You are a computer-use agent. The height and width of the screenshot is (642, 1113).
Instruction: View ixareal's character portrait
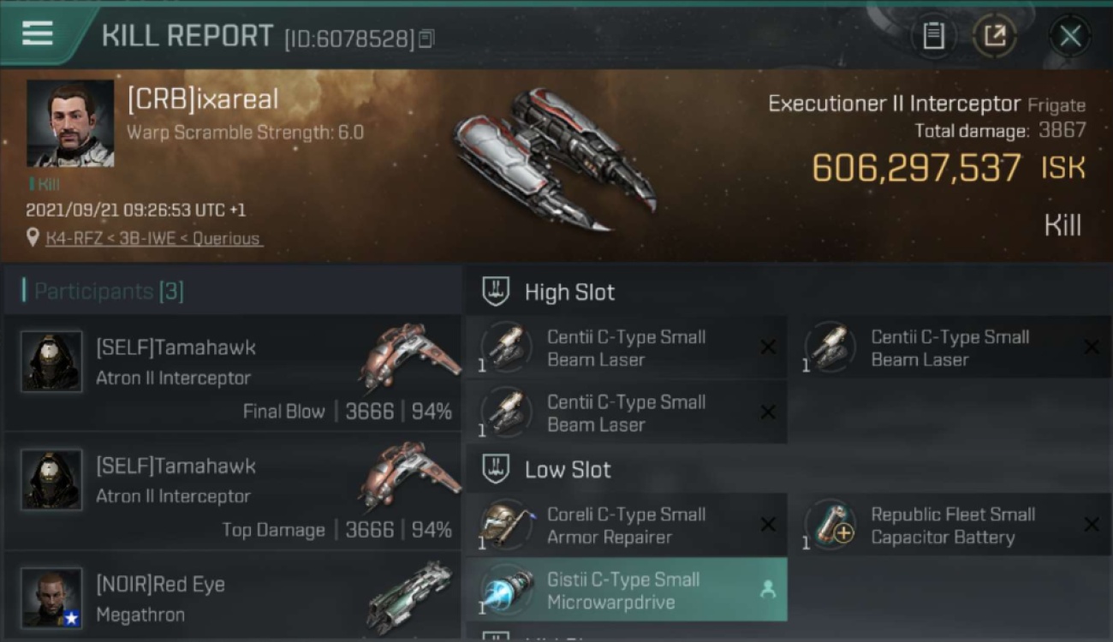click(70, 123)
